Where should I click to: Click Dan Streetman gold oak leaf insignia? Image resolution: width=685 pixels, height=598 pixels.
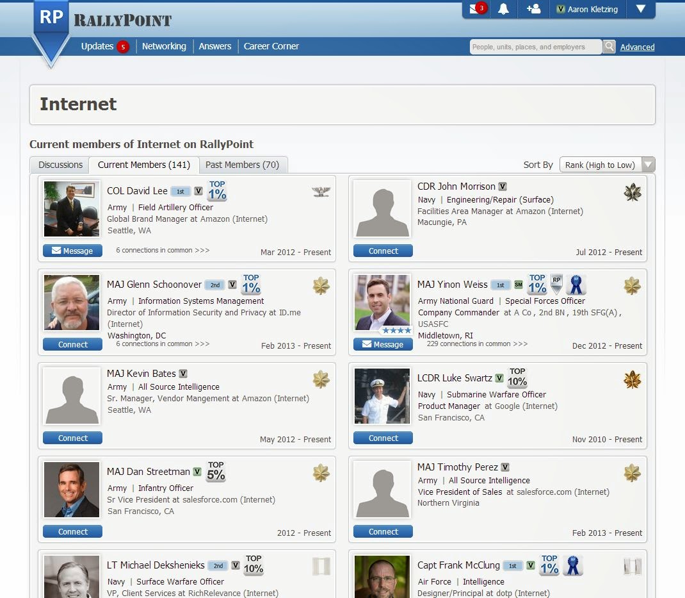321,473
